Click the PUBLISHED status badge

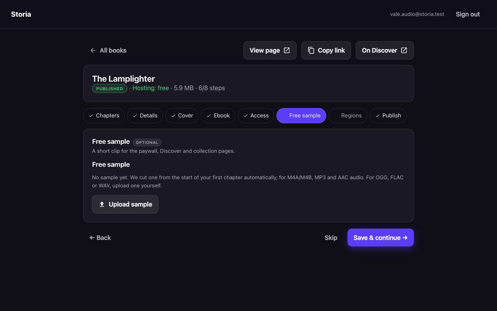[109, 89]
